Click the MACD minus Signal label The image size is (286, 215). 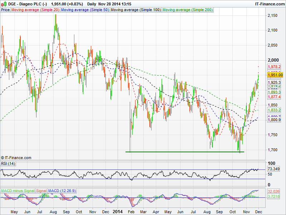17,191
